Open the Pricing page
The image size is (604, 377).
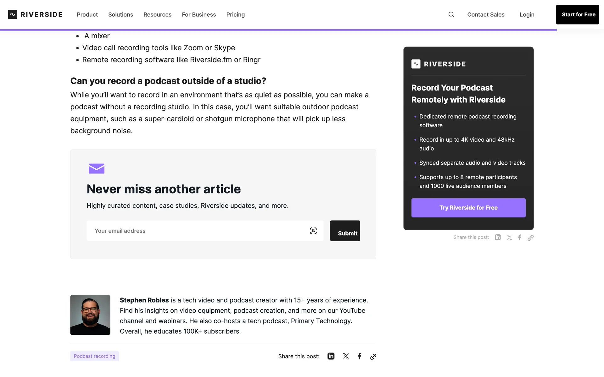coord(235,14)
